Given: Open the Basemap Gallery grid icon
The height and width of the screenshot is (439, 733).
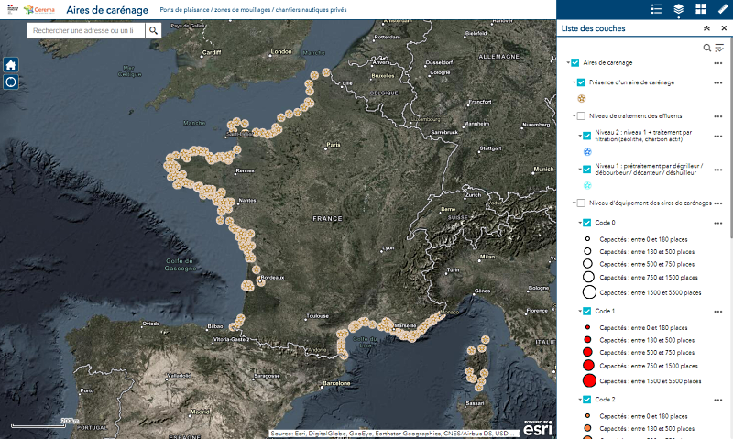Looking at the screenshot, I should pyautogui.click(x=700, y=9).
